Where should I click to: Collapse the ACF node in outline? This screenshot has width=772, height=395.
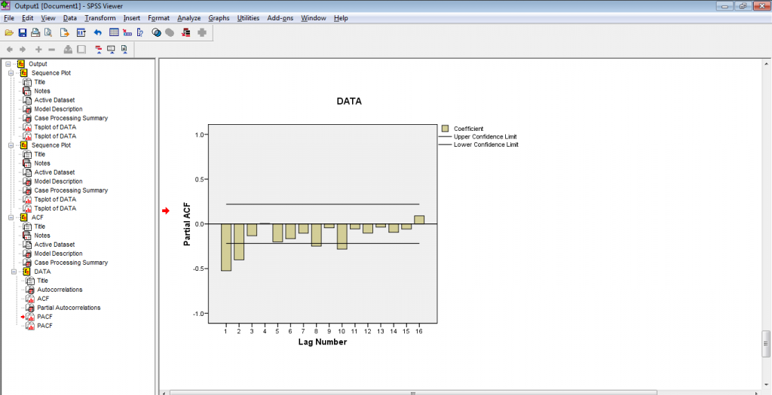coord(11,217)
